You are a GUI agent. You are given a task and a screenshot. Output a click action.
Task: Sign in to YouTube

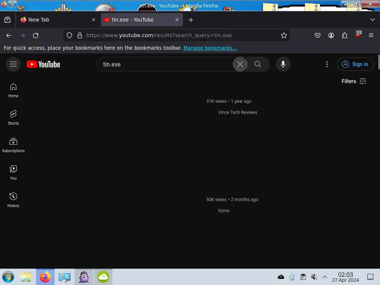tap(355, 64)
